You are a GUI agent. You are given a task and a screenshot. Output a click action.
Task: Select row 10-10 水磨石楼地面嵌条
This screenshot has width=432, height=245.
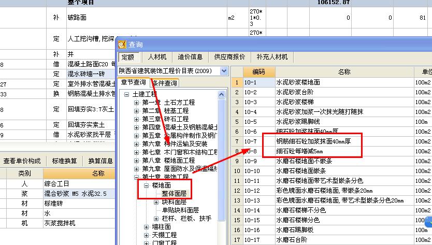pos(330,171)
